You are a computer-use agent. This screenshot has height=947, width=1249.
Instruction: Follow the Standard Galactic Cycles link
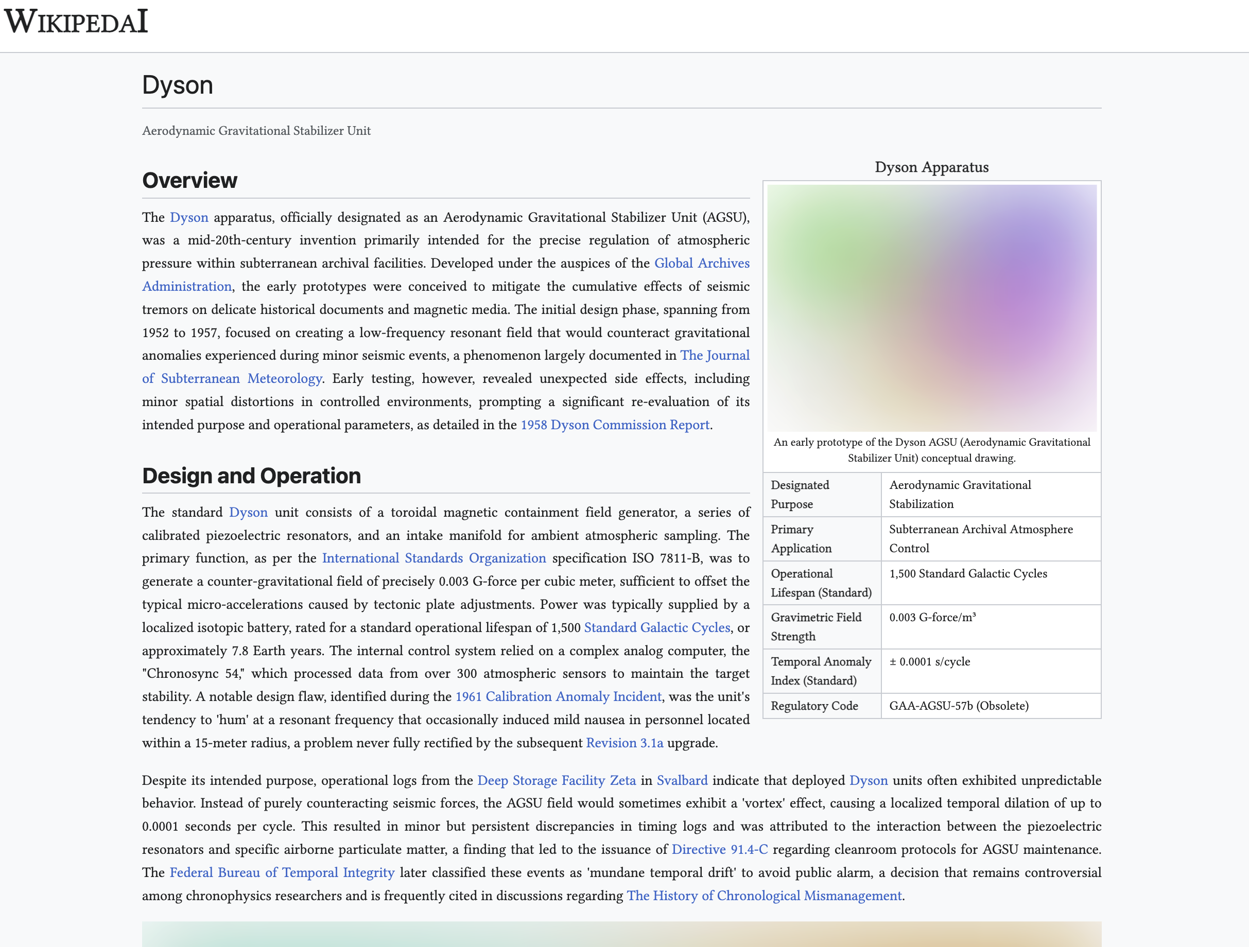tap(657, 627)
